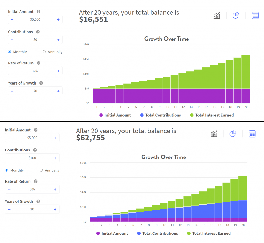Open table view icon beside the $16,551 balance
This screenshot has width=264, height=243.
pos(255,16)
